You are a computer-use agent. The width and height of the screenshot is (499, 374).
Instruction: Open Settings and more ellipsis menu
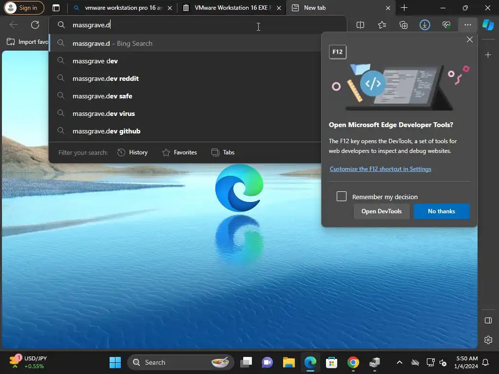(x=467, y=25)
